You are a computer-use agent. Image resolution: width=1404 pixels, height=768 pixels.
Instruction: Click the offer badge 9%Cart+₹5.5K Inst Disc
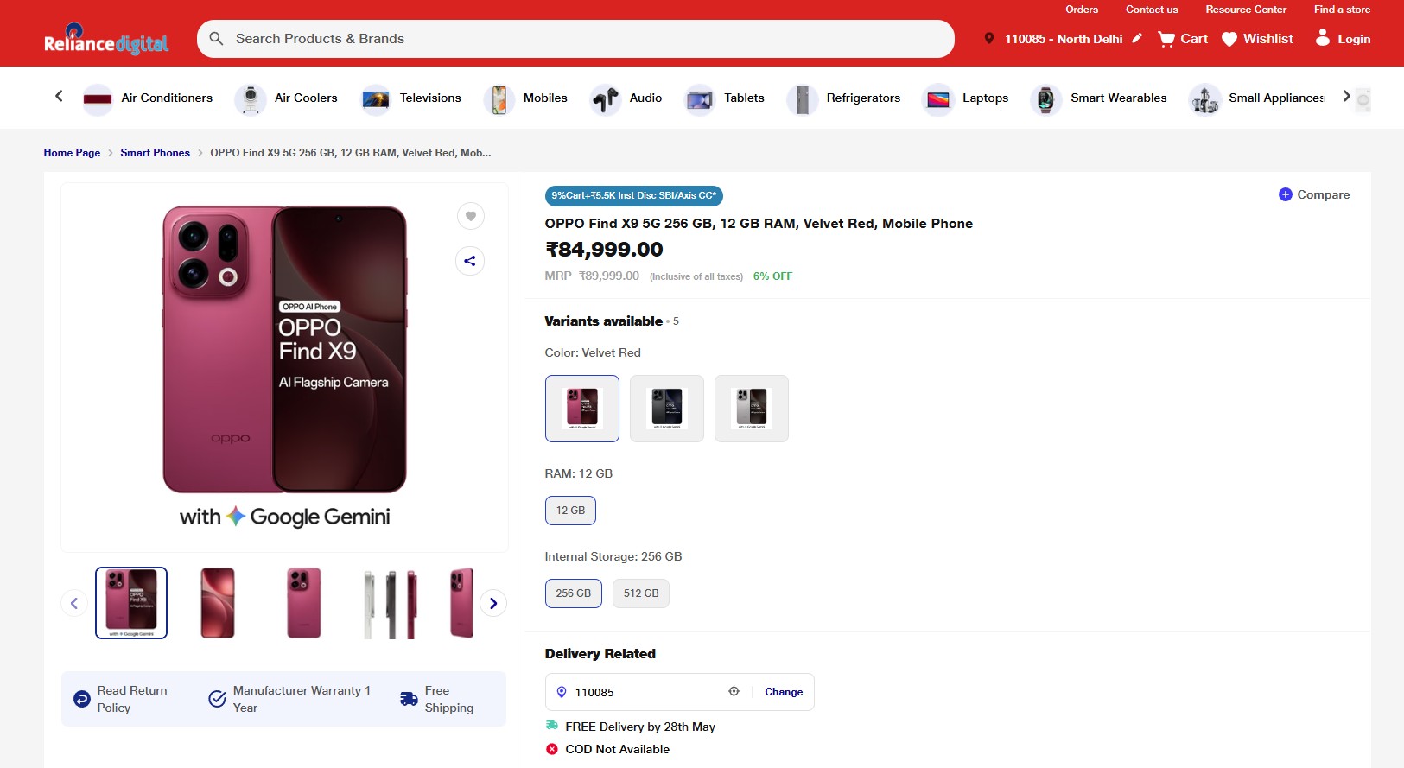pyautogui.click(x=633, y=196)
